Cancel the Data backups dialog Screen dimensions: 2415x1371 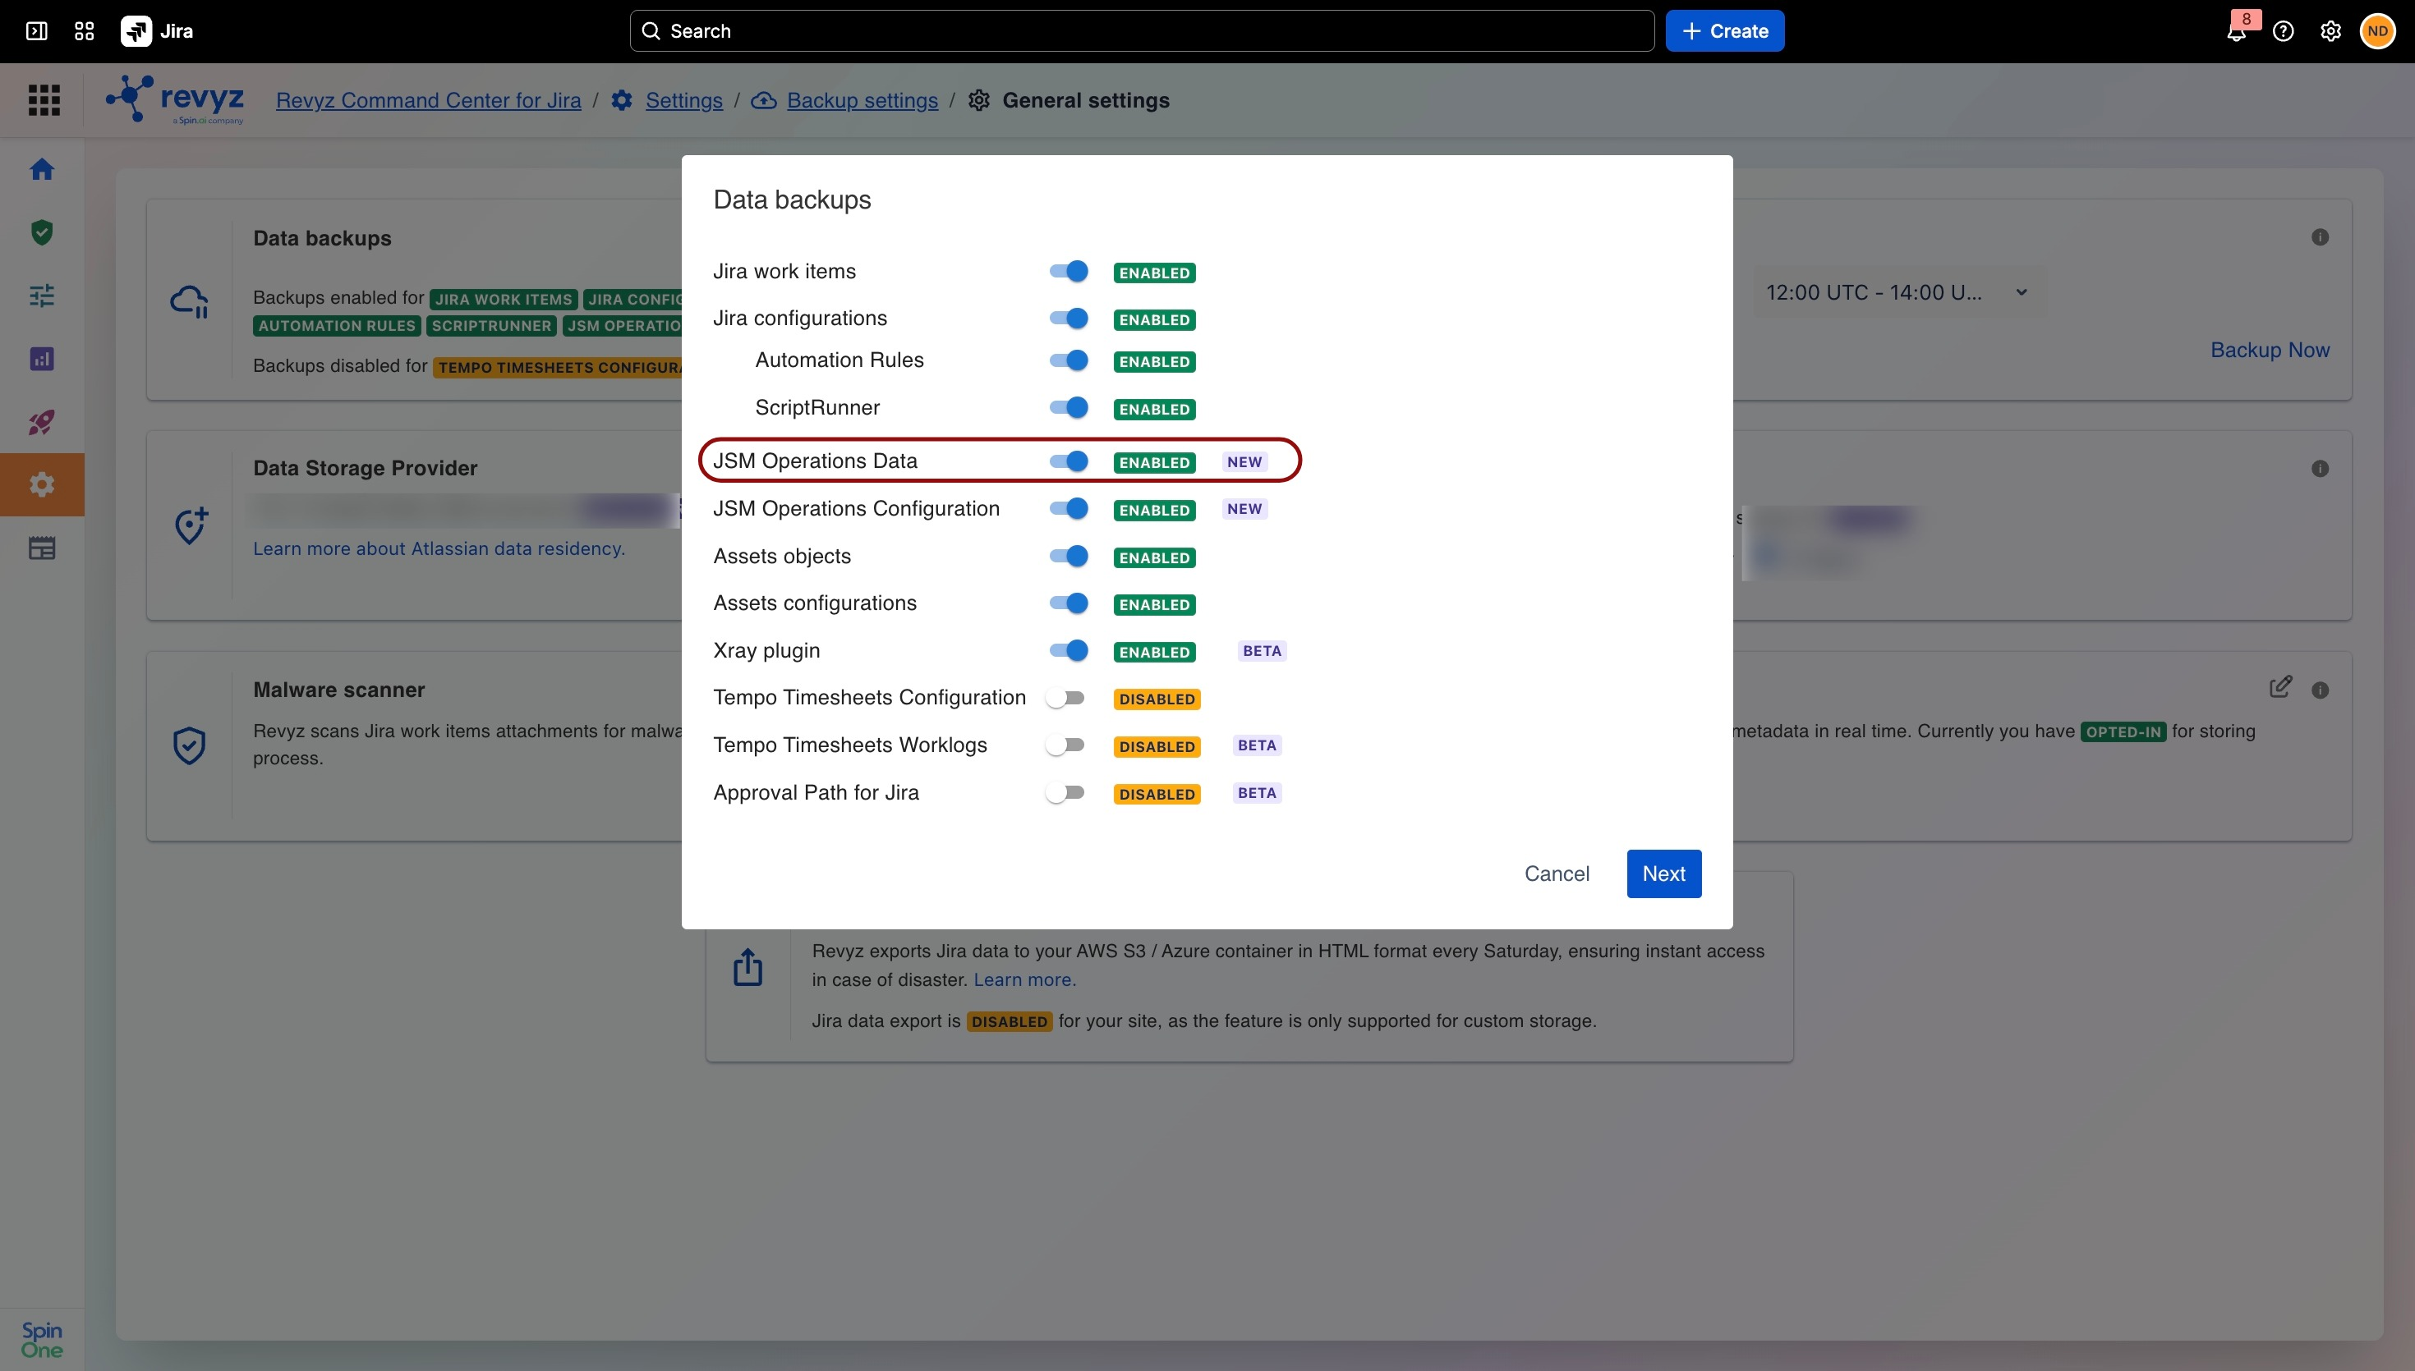pos(1556,873)
